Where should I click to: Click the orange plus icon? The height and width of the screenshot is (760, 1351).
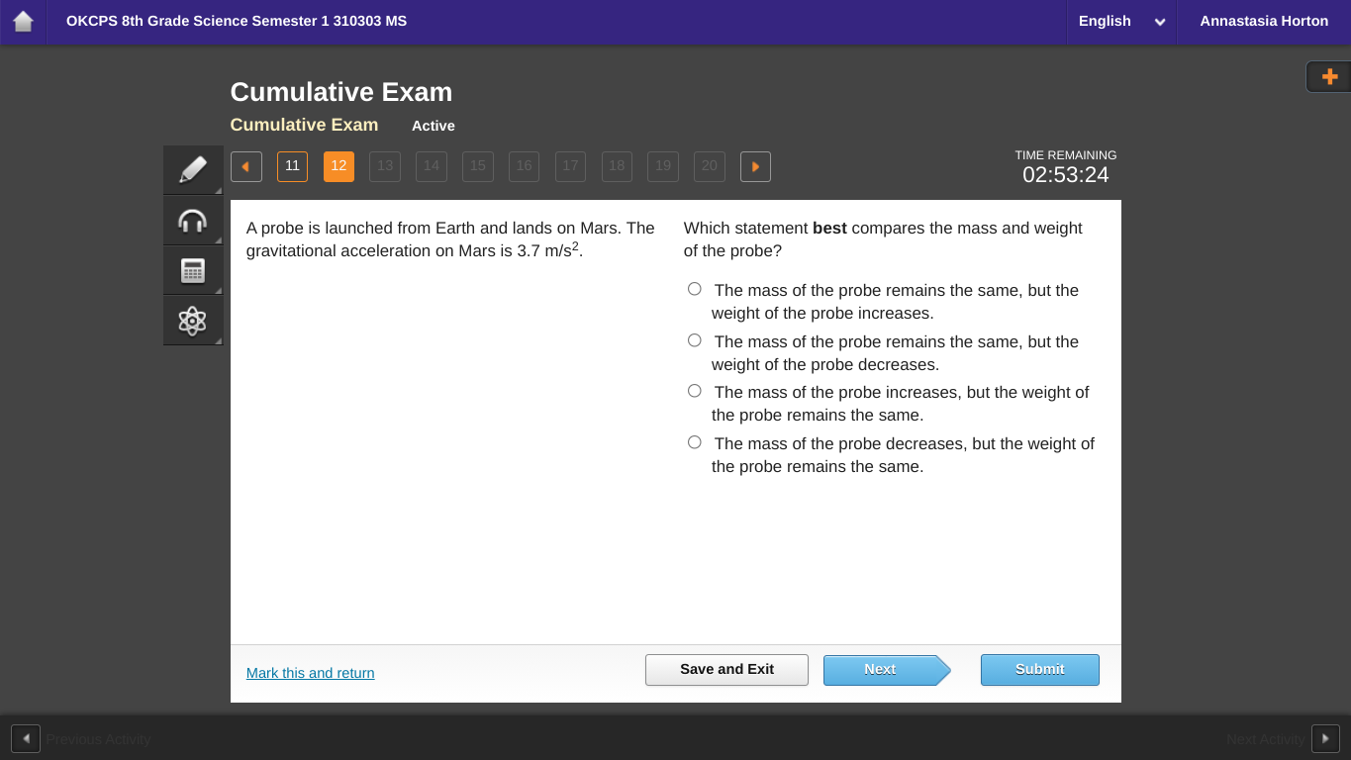coord(1329,77)
